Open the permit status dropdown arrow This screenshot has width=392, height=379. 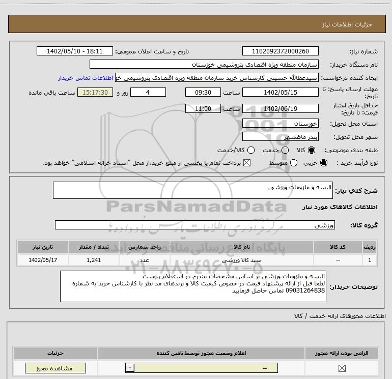click(x=130, y=368)
